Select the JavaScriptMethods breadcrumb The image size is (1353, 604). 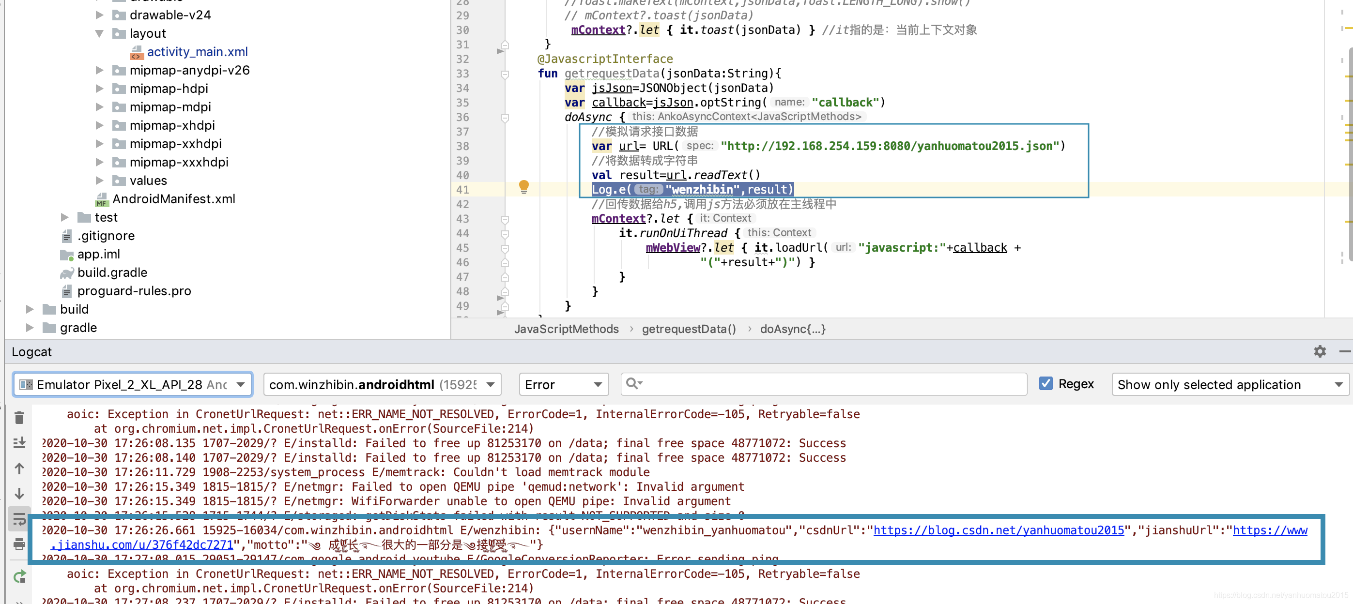click(x=566, y=329)
